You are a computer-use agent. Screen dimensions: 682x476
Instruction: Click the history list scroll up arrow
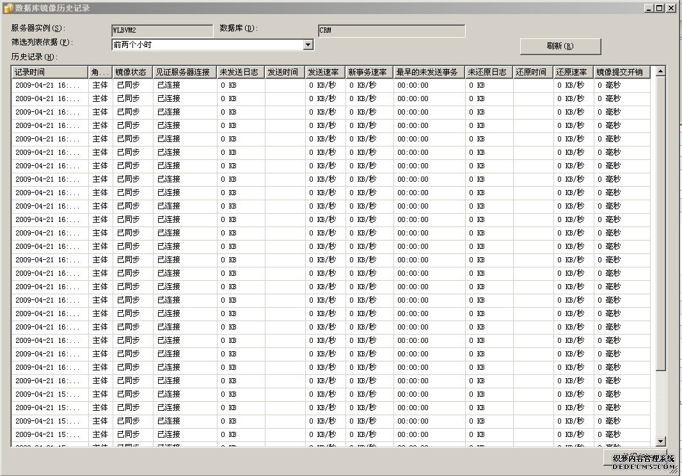pyautogui.click(x=660, y=71)
